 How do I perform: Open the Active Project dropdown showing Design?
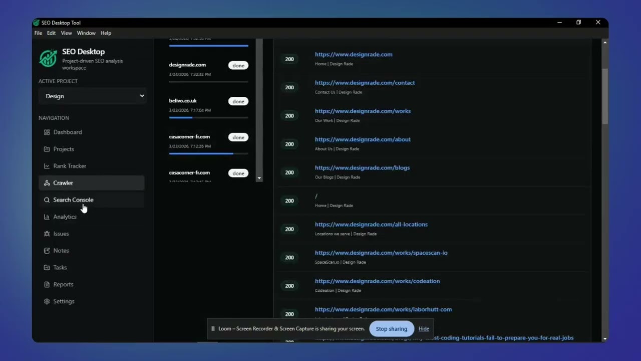[92, 96]
